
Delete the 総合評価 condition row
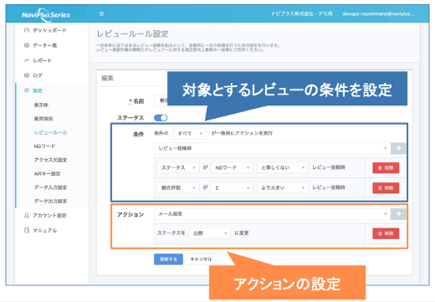pos(386,187)
